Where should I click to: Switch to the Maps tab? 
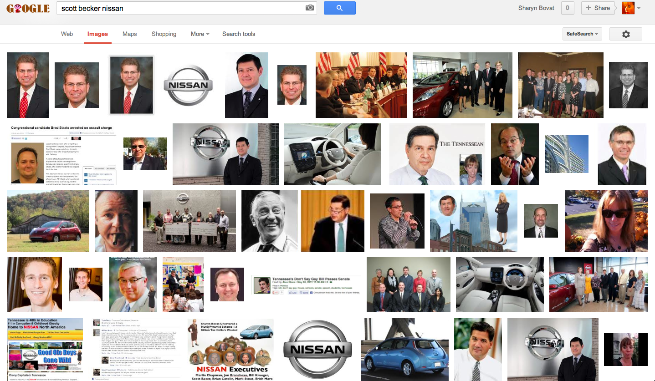(130, 34)
